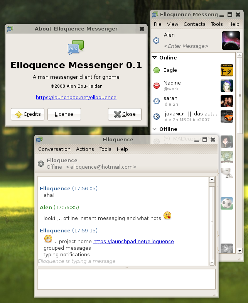The width and height of the screenshot is (248, 303).
Task: Open Help menu in chat window
Action: (122, 149)
